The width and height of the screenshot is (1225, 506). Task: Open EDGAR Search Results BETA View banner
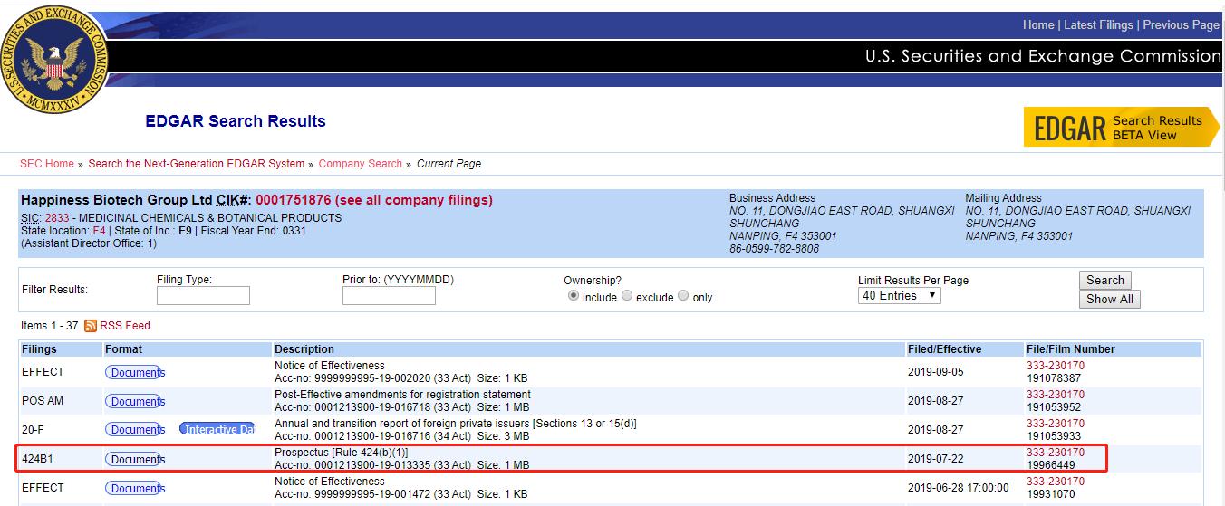coord(1122,128)
